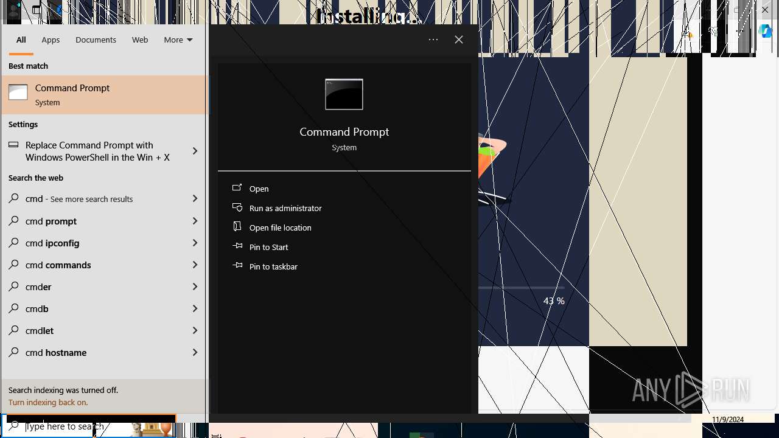Expand the 'cmd prompt' suggestion chevron
779x438 pixels.
(195, 221)
